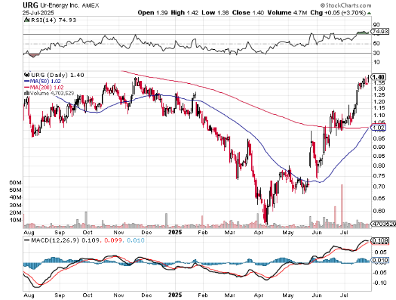Click the MA(50) 1.02 legend label
396x300 pixels.
click(46, 81)
